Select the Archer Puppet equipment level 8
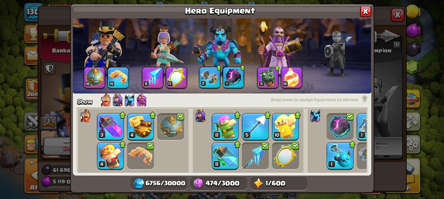The height and width of the screenshot is (199, 444). pos(225,126)
